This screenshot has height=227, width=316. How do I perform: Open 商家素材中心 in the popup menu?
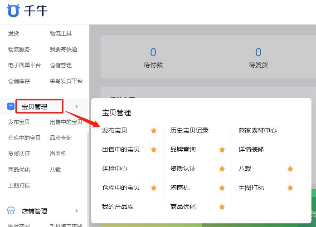(x=258, y=130)
